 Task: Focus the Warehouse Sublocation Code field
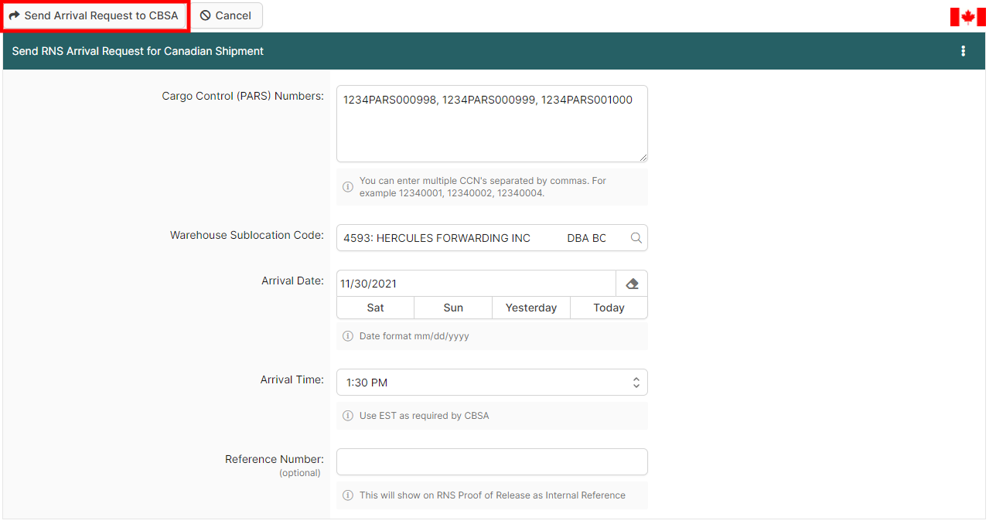tap(479, 238)
